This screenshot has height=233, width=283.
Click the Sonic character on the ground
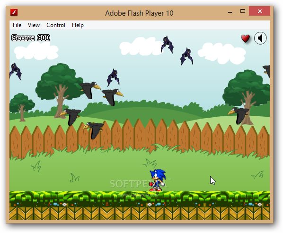pyautogui.click(x=157, y=180)
